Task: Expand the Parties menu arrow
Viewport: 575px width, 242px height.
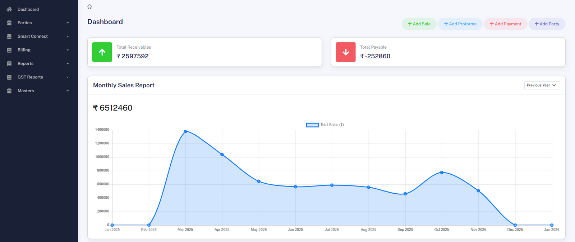Action: click(68, 23)
